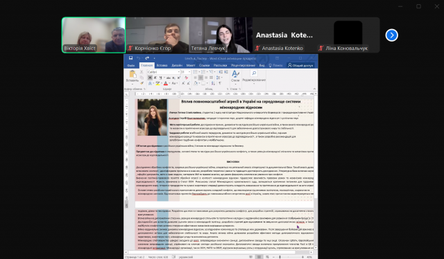
Task: Click the magnifier search icon above Редактирование
Action: point(254,73)
